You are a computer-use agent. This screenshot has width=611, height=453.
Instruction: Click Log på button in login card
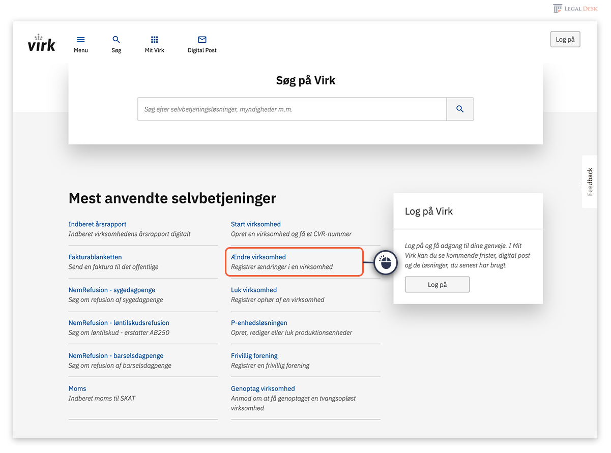[437, 285]
